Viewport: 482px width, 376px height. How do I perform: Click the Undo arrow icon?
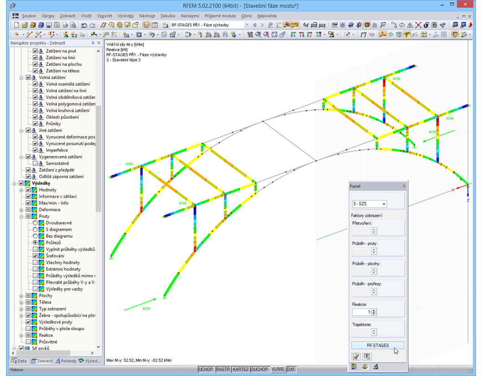tap(84, 25)
